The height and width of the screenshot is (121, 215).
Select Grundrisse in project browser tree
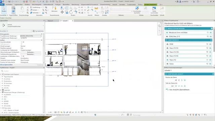point(7,79)
